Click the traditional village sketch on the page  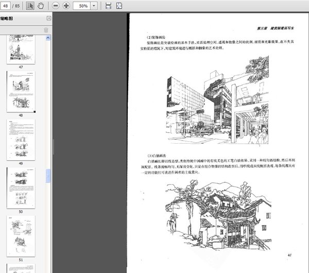(218, 215)
